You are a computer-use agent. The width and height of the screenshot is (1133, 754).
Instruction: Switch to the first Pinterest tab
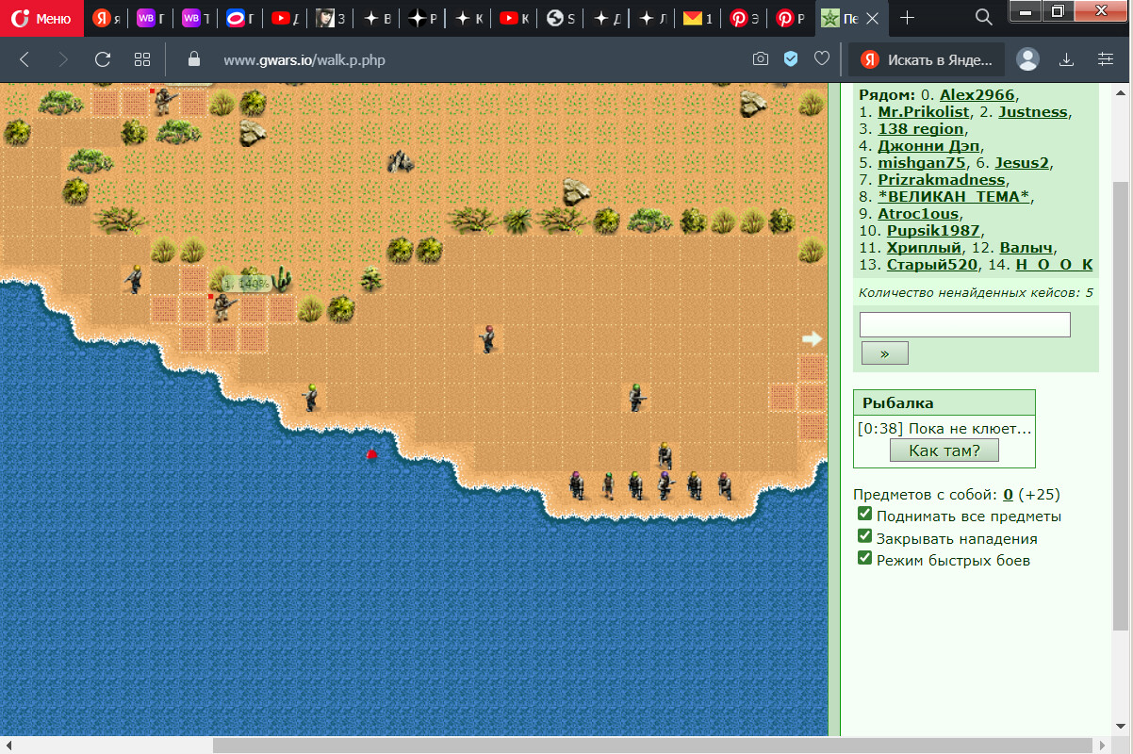(x=744, y=18)
